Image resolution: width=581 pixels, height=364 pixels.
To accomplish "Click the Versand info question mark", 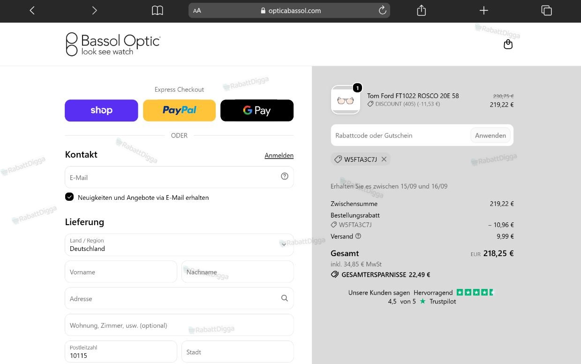I will click(358, 236).
